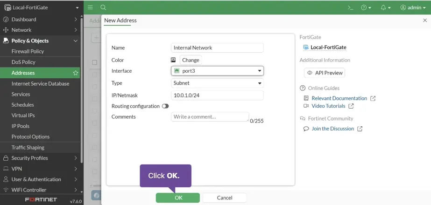Image resolution: width=431 pixels, height=205 pixels.
Task: Open the notifications bell menu
Action: click(x=385, y=7)
